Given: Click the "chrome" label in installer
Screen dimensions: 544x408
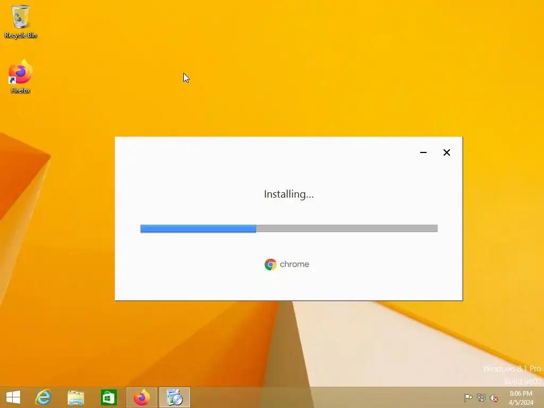Looking at the screenshot, I should coord(294,264).
